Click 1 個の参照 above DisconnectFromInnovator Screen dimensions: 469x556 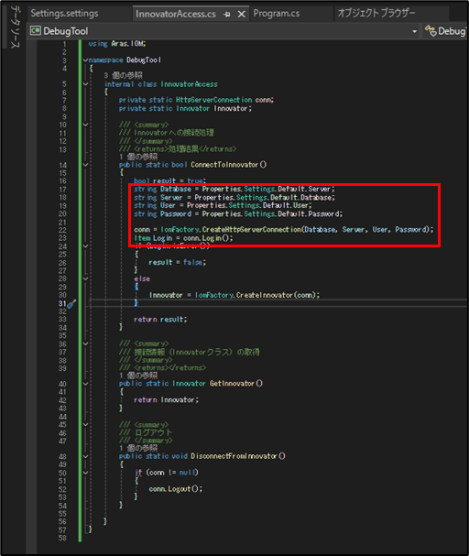point(138,448)
